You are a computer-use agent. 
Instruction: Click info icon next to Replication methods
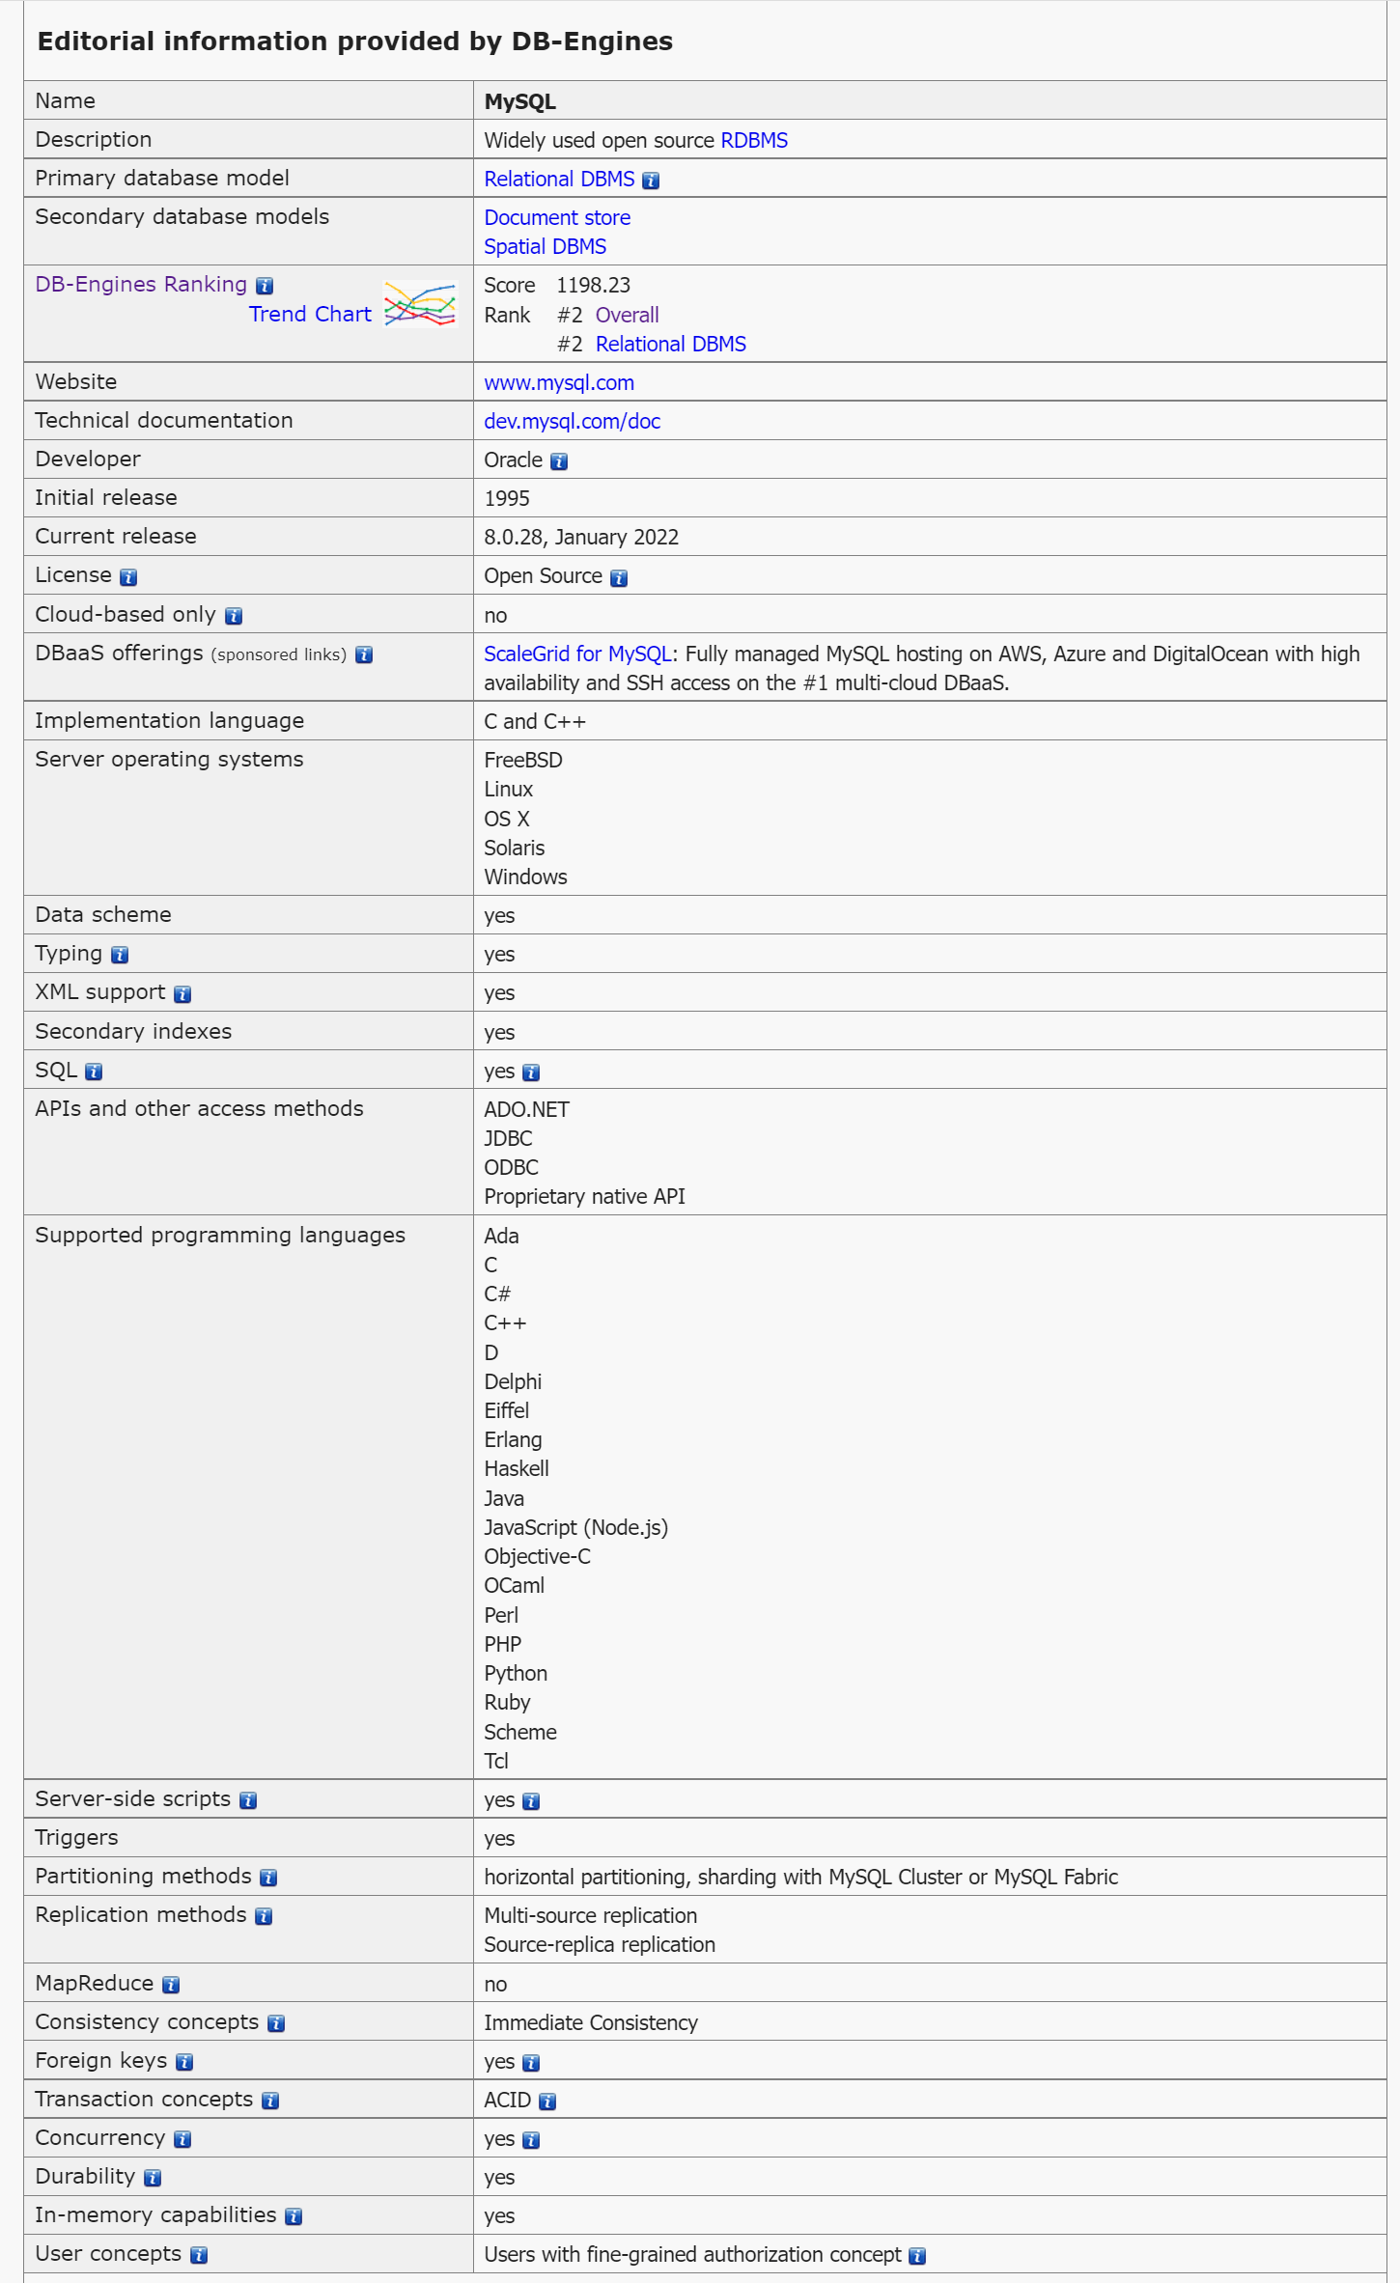point(264,1916)
